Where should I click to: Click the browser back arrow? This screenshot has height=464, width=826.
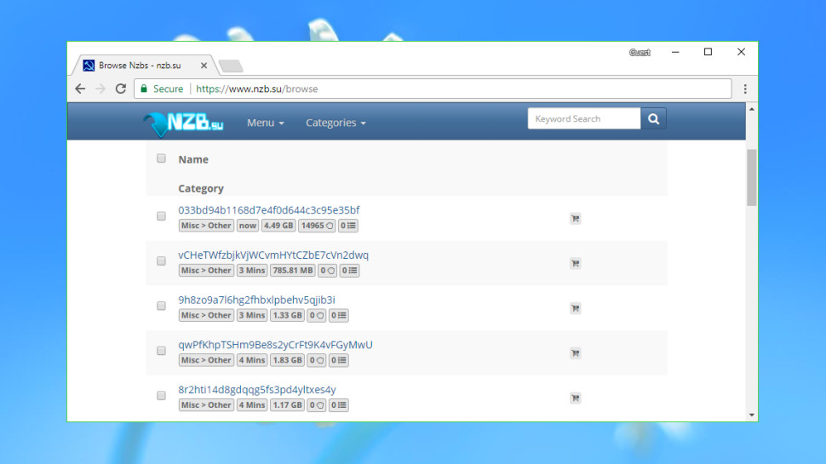pos(80,89)
